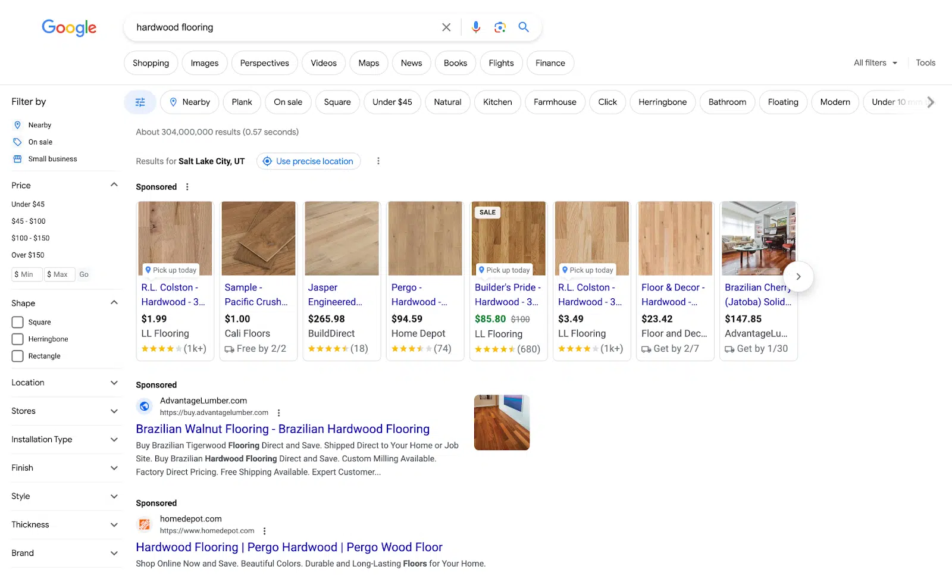Select the Herringbone filter chip
952x575 pixels.
pos(663,102)
